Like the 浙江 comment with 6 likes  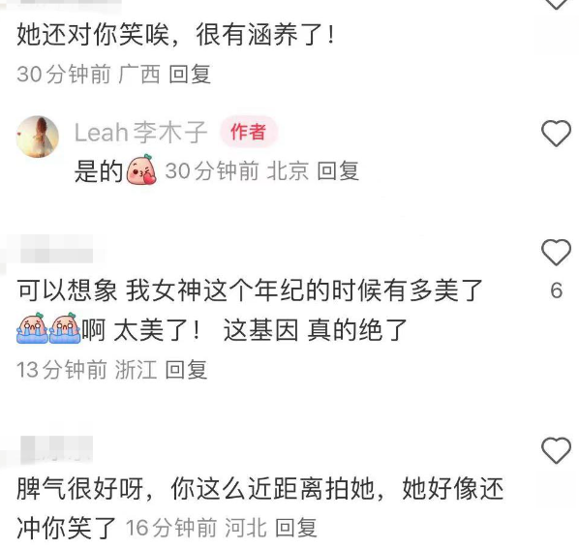click(556, 252)
